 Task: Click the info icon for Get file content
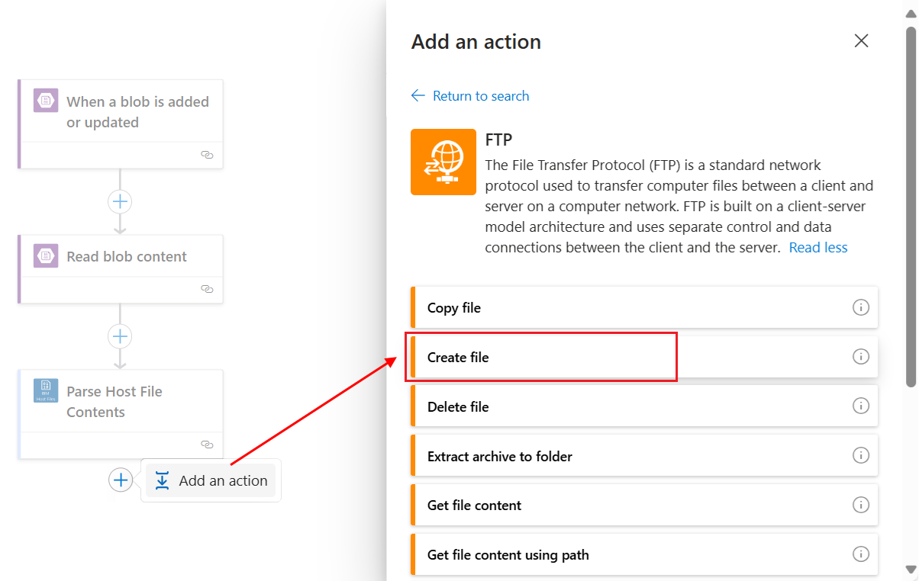[x=861, y=505]
